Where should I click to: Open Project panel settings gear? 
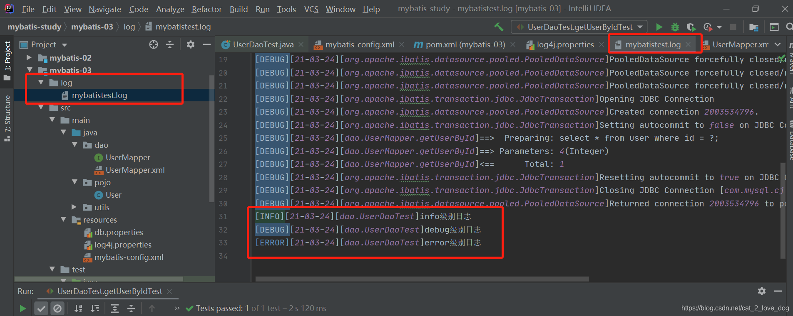point(191,44)
